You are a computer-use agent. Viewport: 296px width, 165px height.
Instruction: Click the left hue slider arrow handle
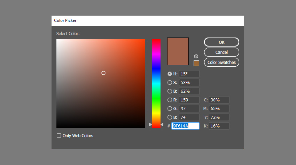[150, 124]
